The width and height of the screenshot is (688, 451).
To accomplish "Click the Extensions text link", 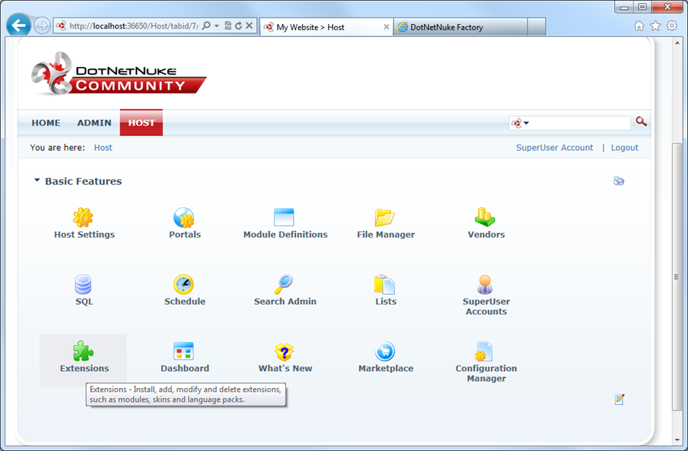I will 84,368.
